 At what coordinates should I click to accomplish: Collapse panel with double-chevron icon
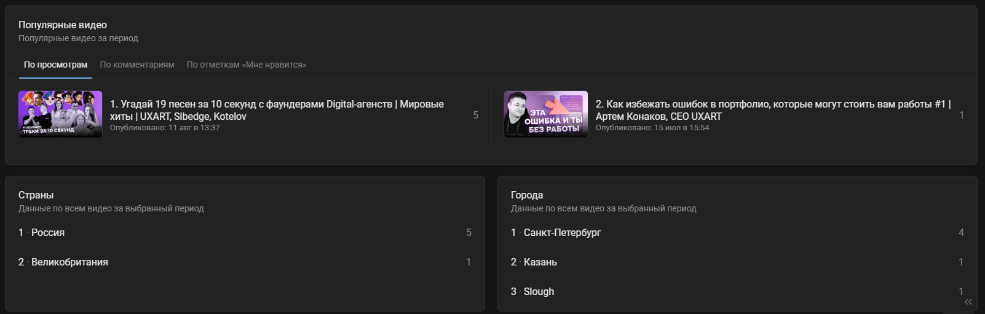point(968,302)
